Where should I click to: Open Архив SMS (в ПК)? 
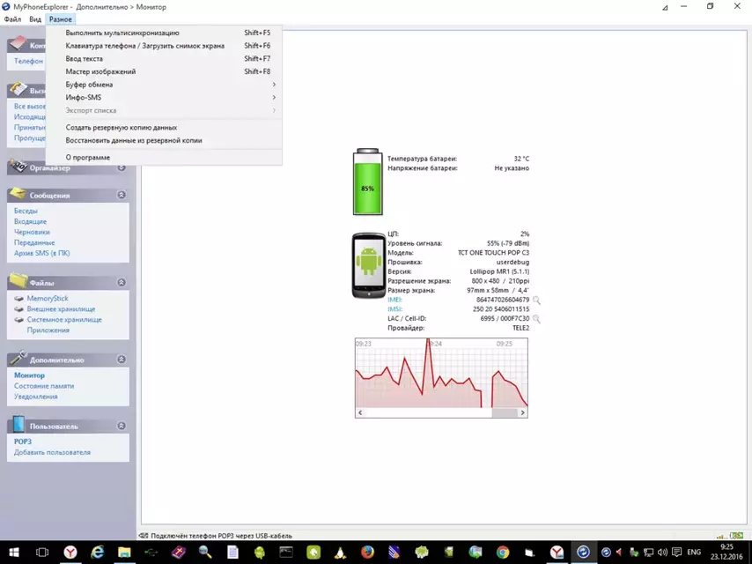pos(41,253)
